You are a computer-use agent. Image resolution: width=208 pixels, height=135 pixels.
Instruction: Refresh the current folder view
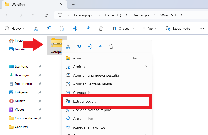tap(46, 15)
